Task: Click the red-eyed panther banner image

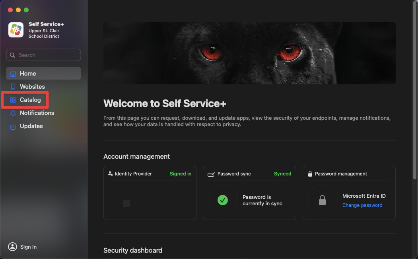Action: pyautogui.click(x=249, y=53)
